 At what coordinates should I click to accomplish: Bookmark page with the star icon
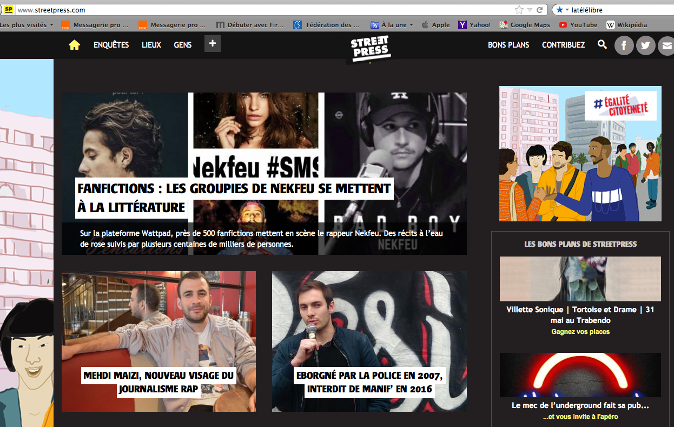click(x=519, y=10)
